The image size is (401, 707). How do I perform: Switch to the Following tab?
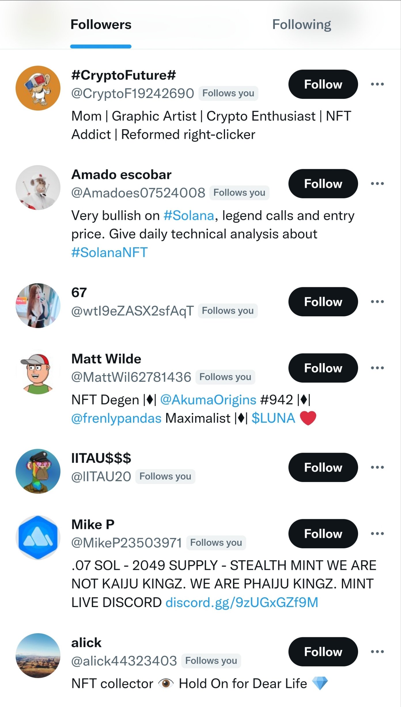301,25
